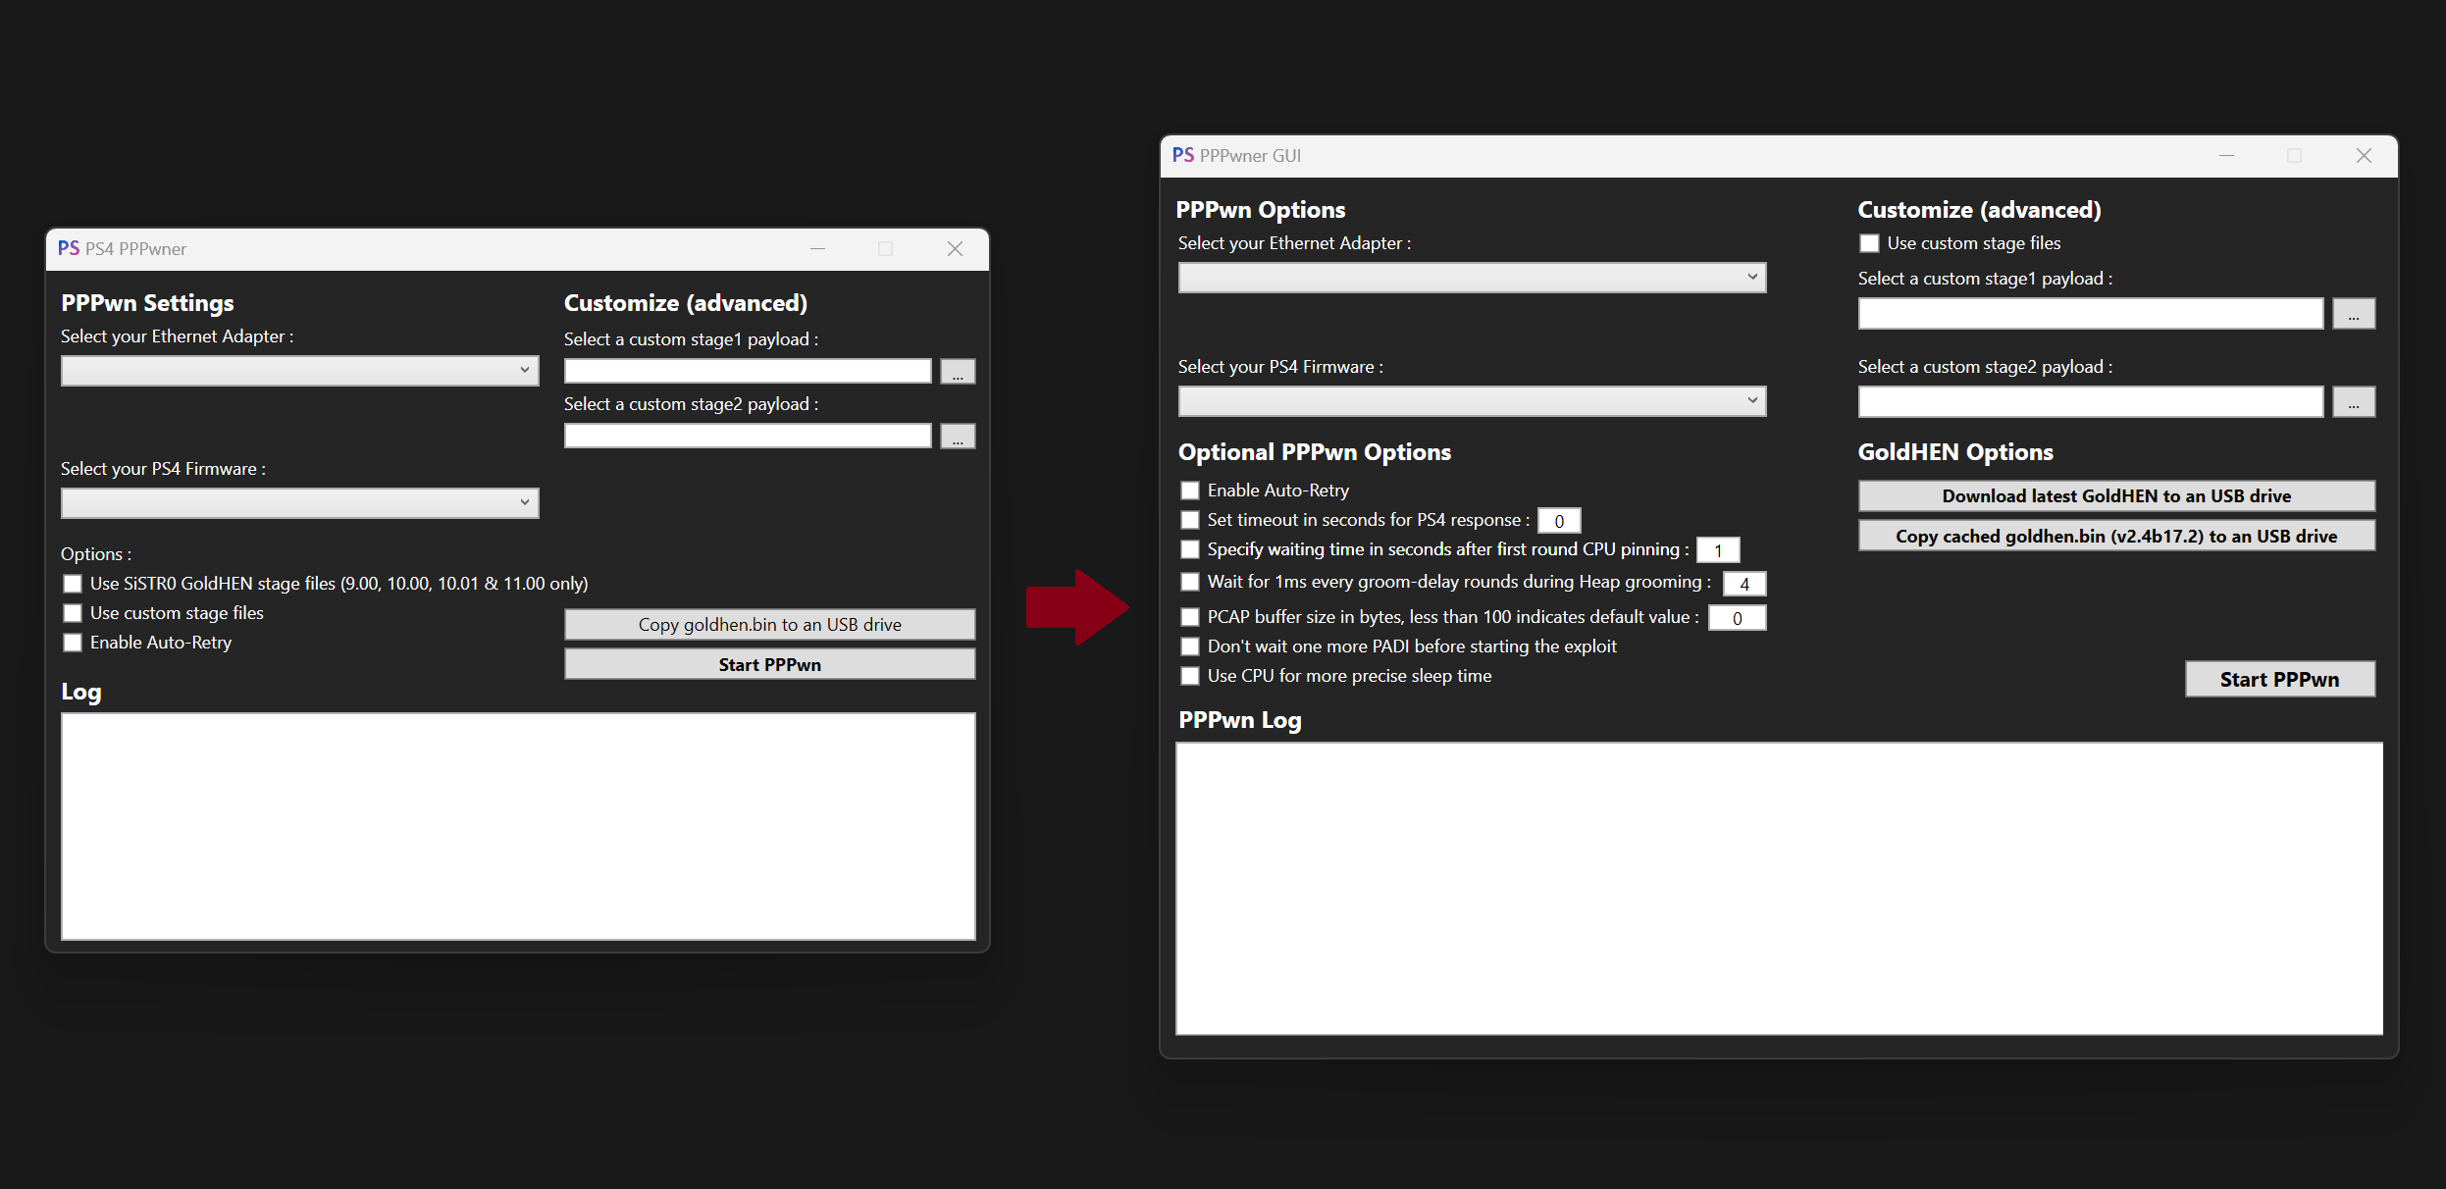Click the PPPwn Settings heading
Image resolution: width=2446 pixels, height=1189 pixels.
click(x=147, y=303)
